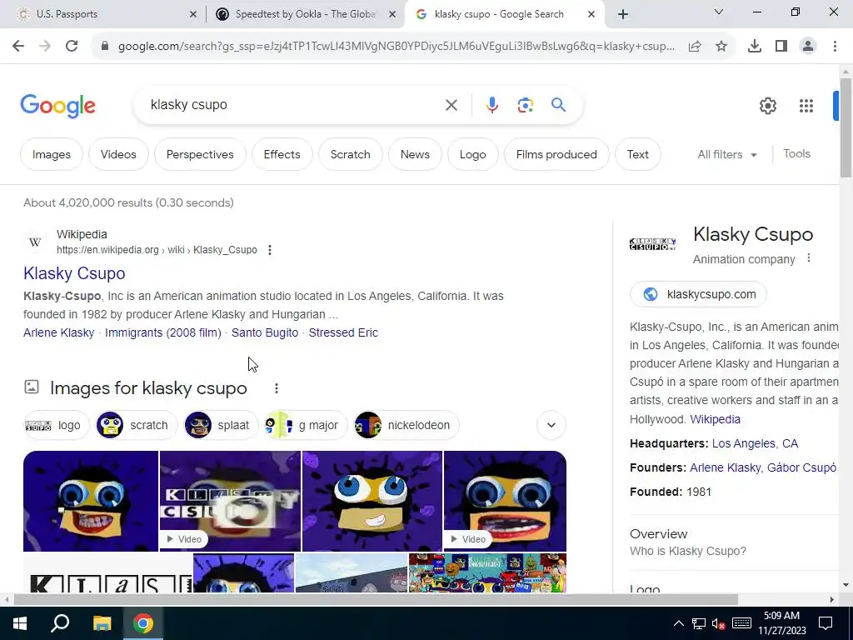
Task: Select the Text filter chip
Action: coord(637,154)
